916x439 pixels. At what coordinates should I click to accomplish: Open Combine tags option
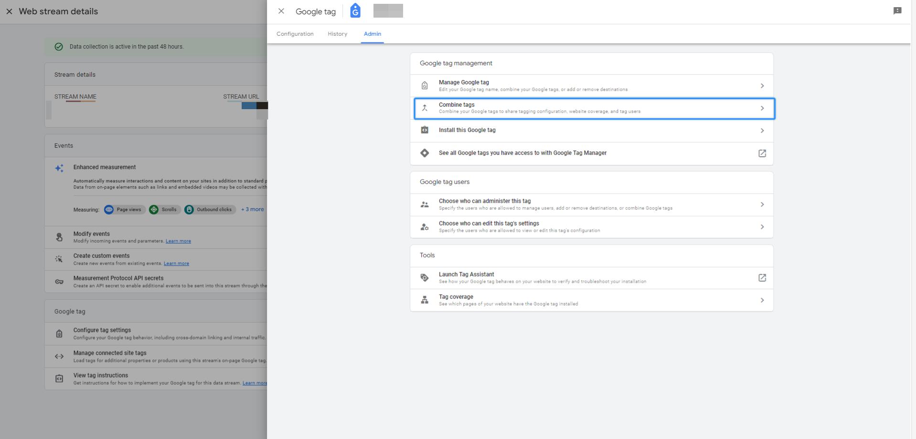coord(594,108)
